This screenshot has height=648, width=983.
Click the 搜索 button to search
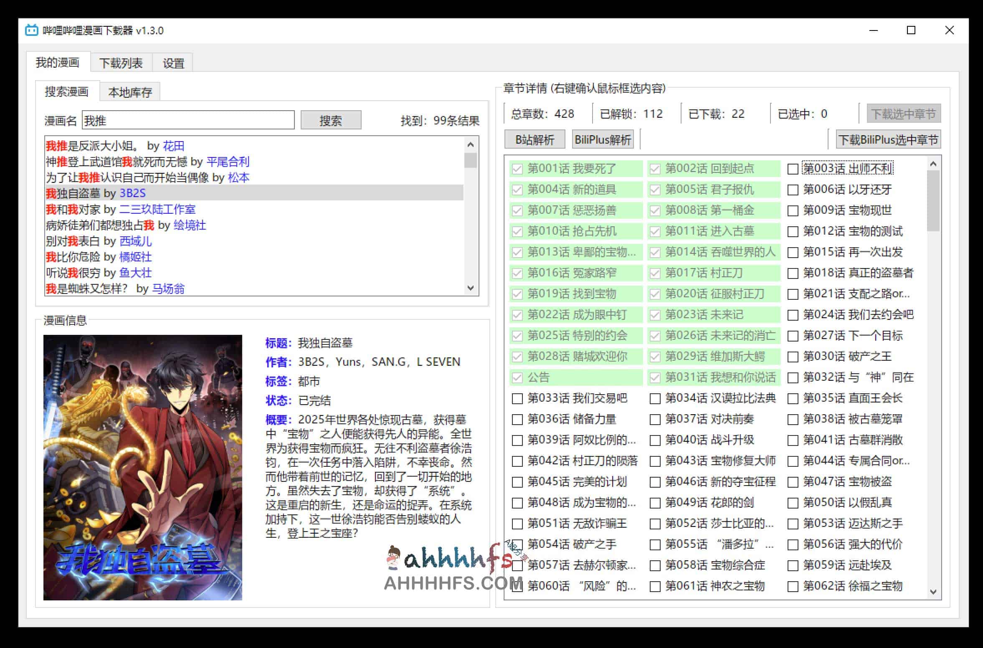[x=330, y=120]
